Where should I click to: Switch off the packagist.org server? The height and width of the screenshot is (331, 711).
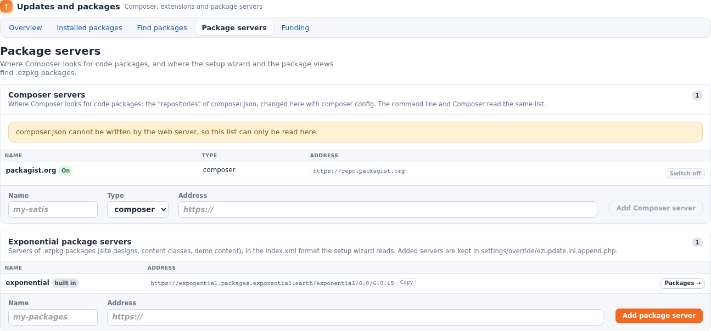tap(685, 174)
